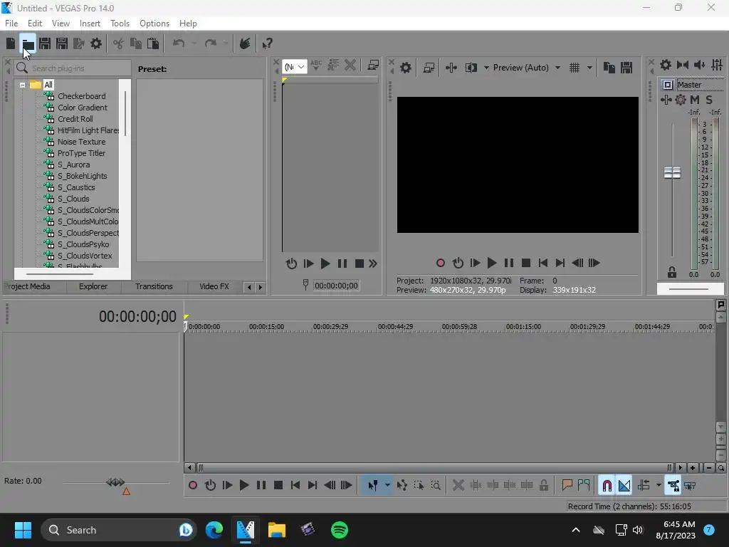Insert region icon on timeline toolbar
This screenshot has width=729, height=547.
click(584, 486)
